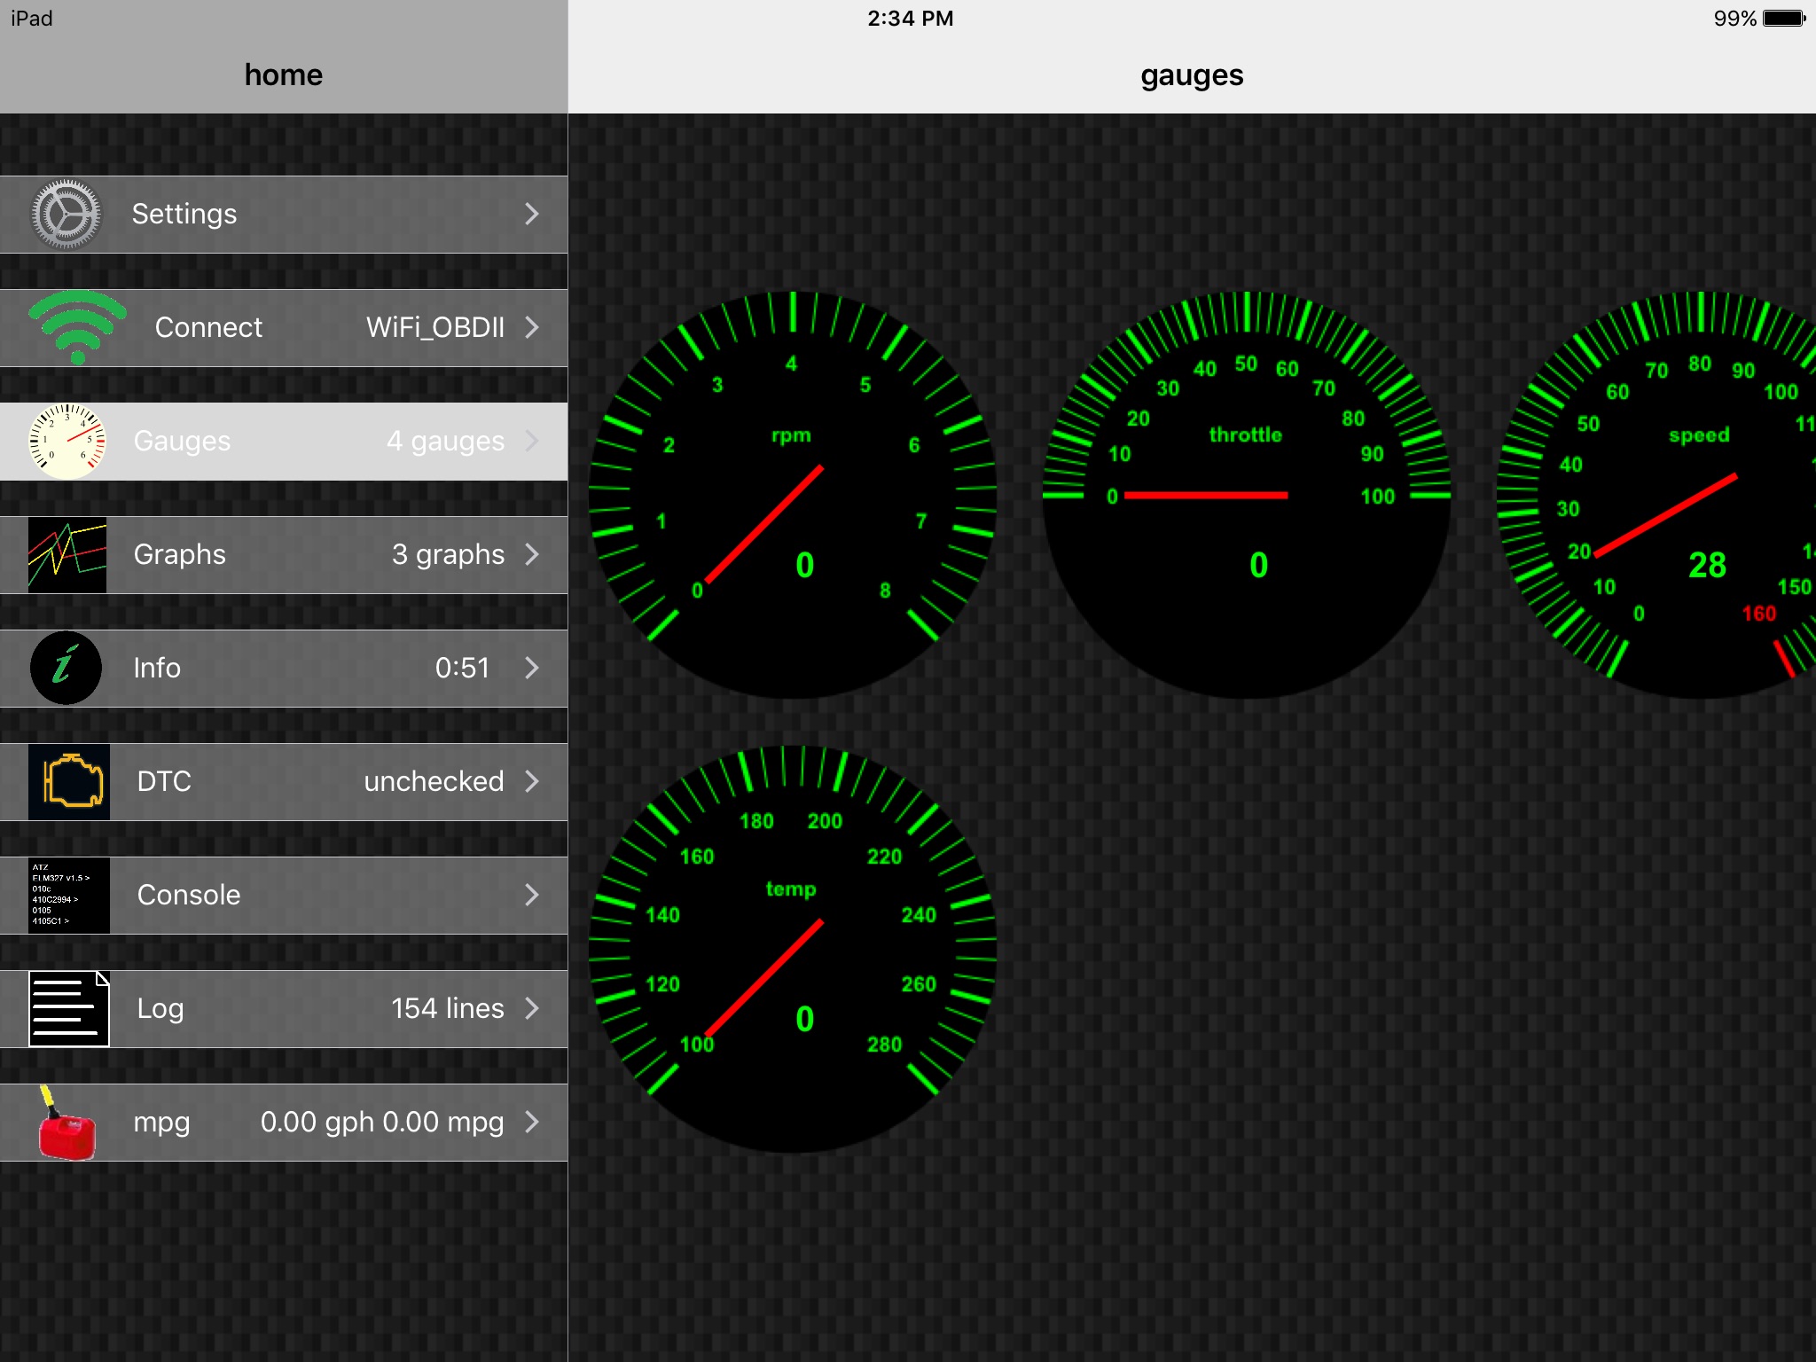
Task: Tap the Gauges dial icon
Action: [x=67, y=441]
